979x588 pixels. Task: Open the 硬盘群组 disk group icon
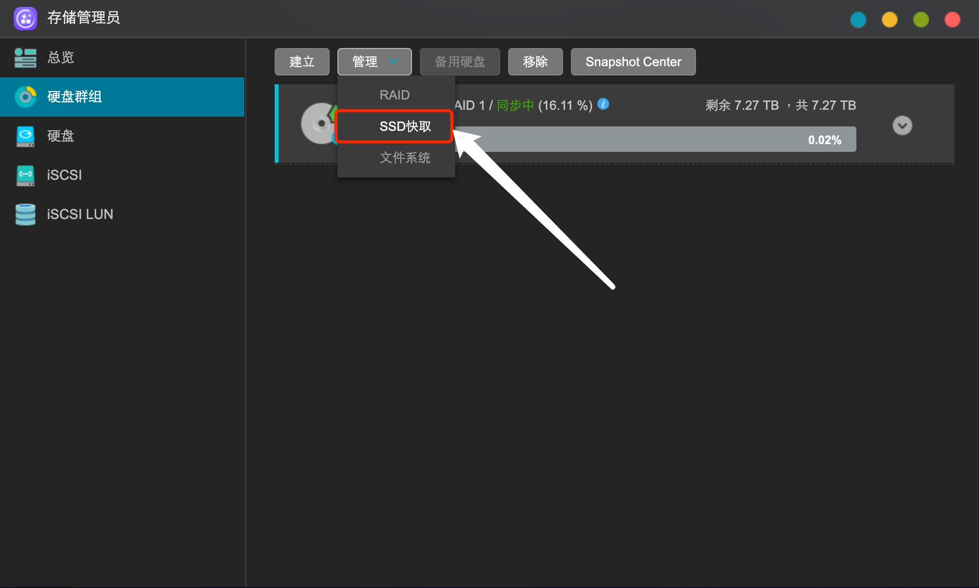click(x=26, y=97)
